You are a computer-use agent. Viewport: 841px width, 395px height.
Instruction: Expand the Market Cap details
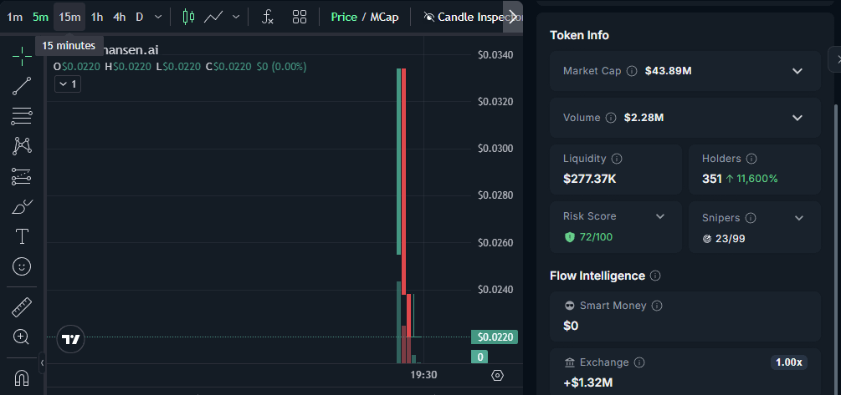tap(797, 71)
